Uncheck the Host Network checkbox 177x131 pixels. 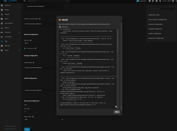click(x=25, y=48)
